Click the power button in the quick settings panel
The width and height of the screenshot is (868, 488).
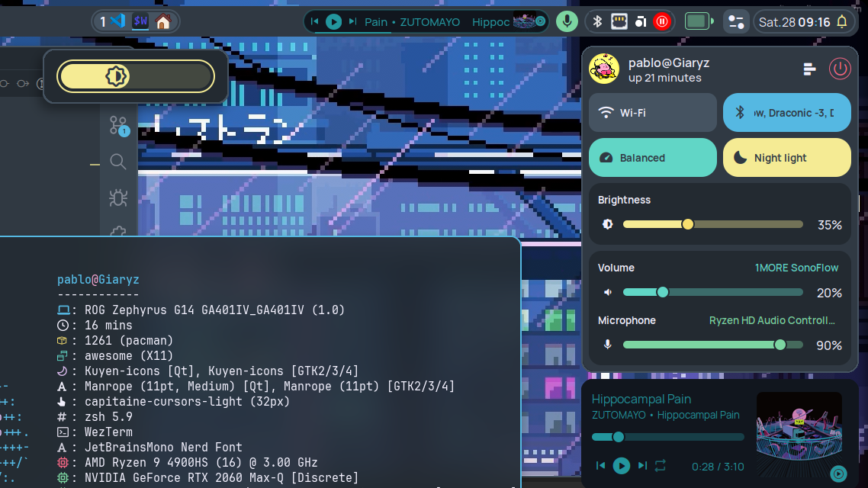(840, 69)
